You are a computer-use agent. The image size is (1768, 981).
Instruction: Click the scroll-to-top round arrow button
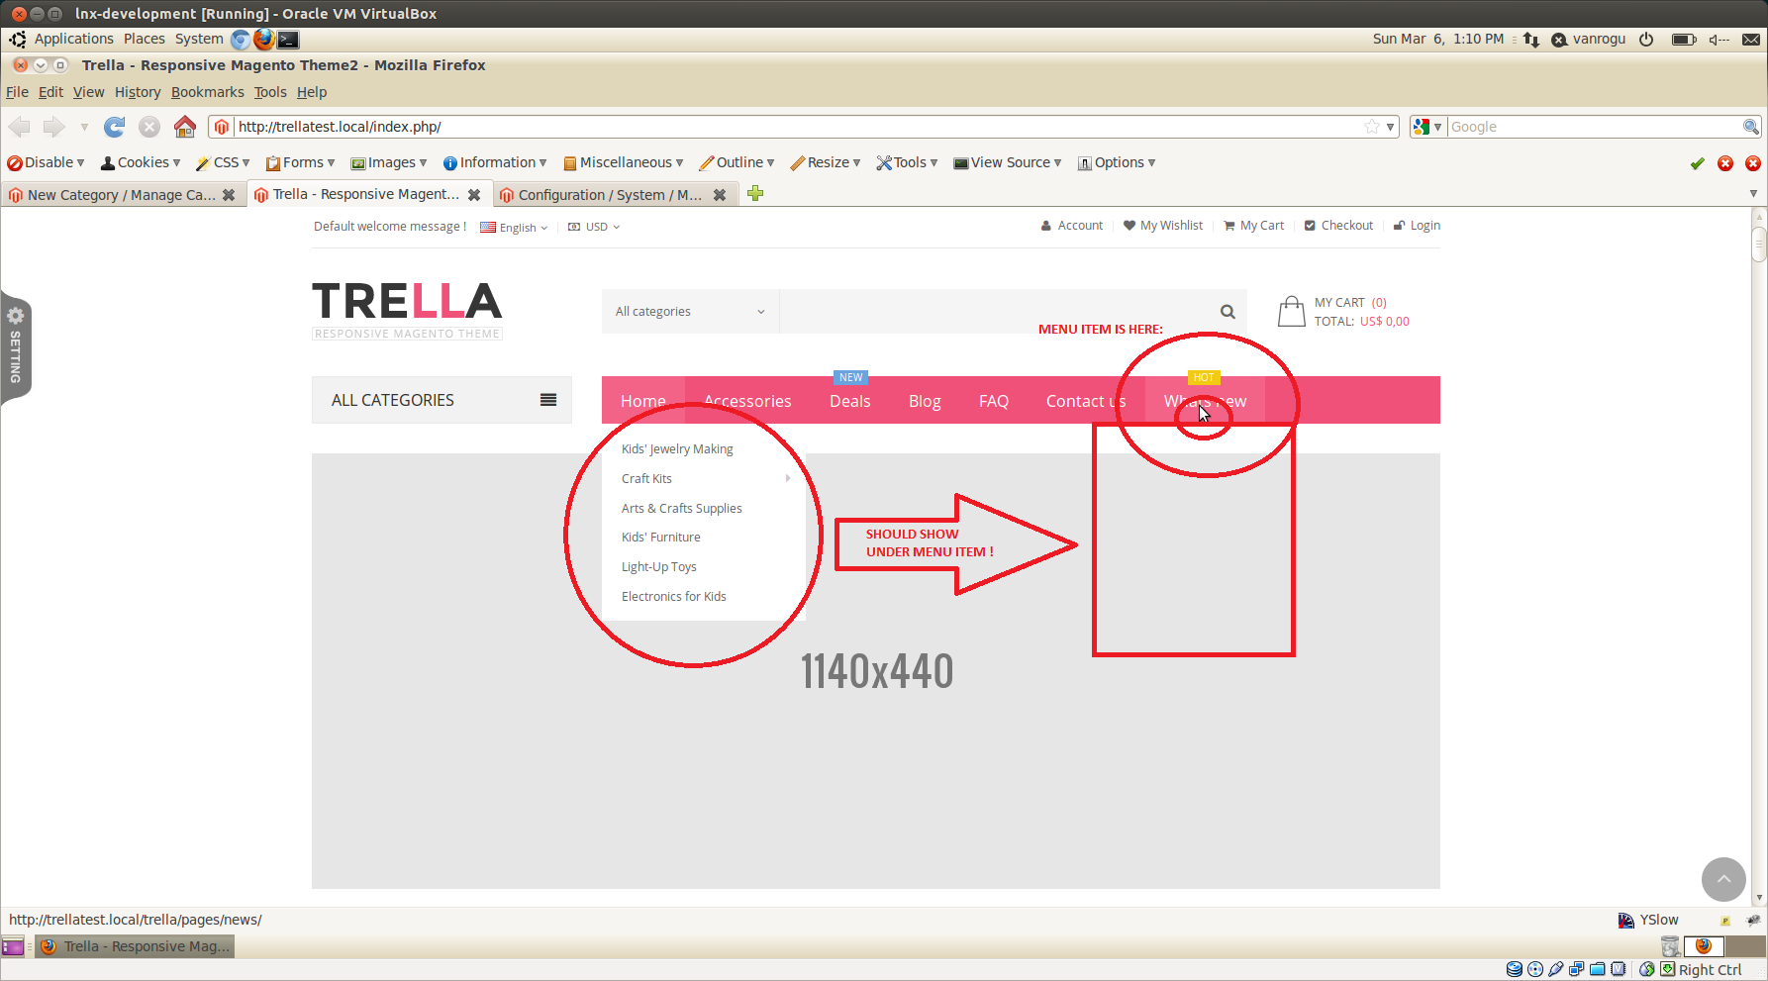tap(1722, 879)
